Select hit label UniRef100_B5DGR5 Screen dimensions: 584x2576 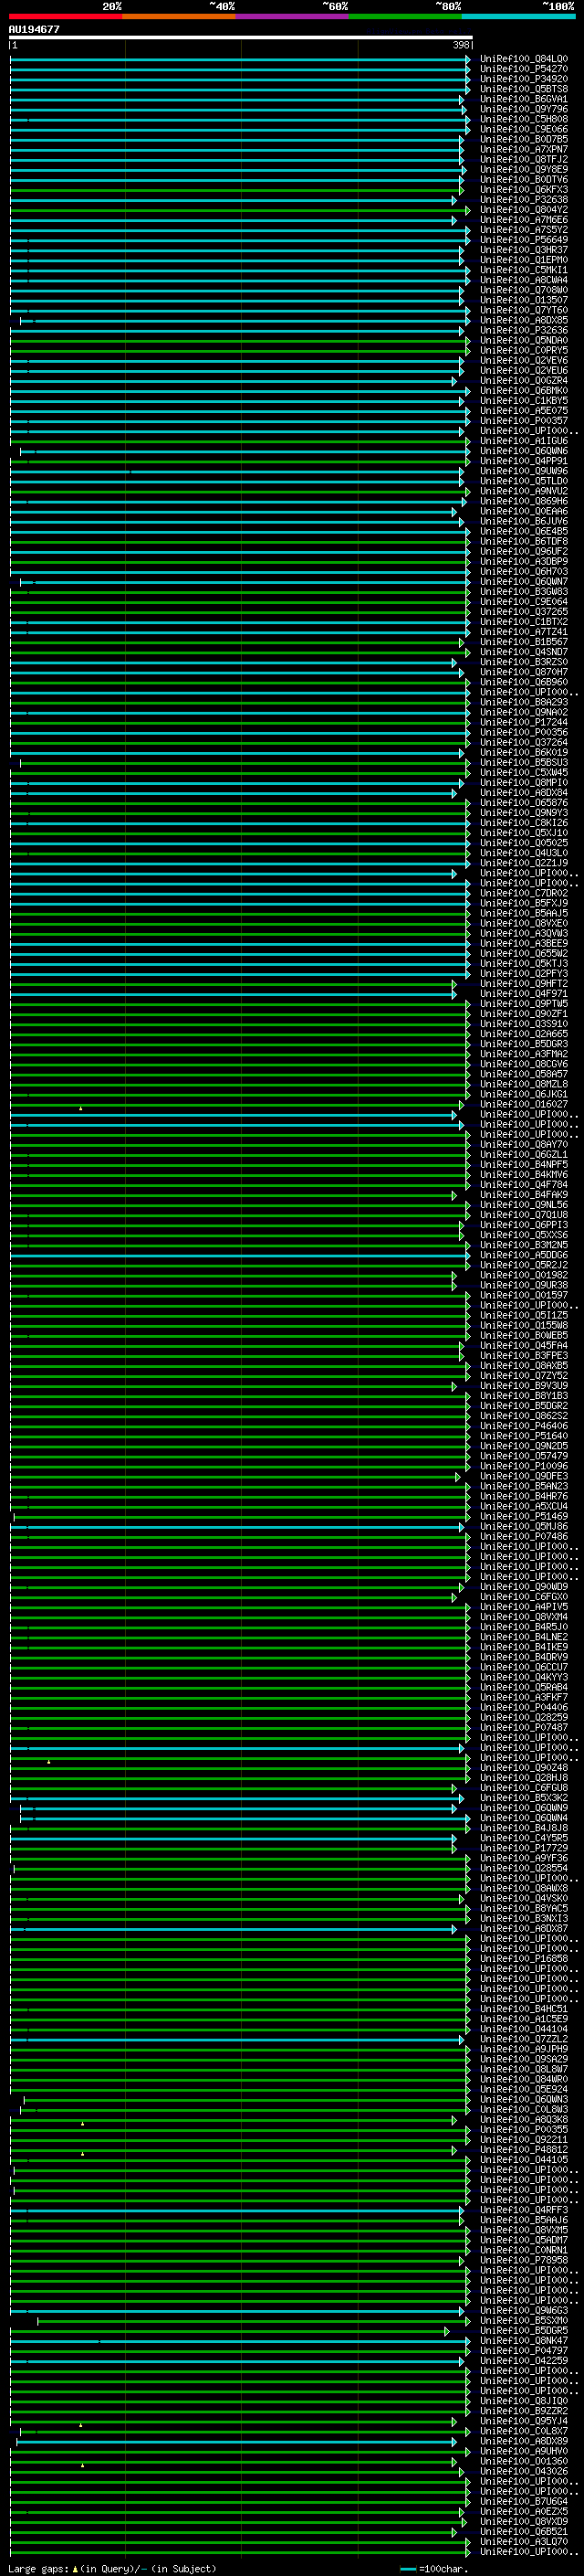(524, 2330)
